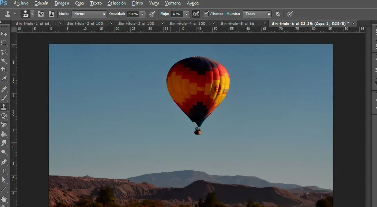The height and width of the screenshot is (207, 377).
Task: Select the Clone Stamp tool in toolbox
Action: [4, 107]
